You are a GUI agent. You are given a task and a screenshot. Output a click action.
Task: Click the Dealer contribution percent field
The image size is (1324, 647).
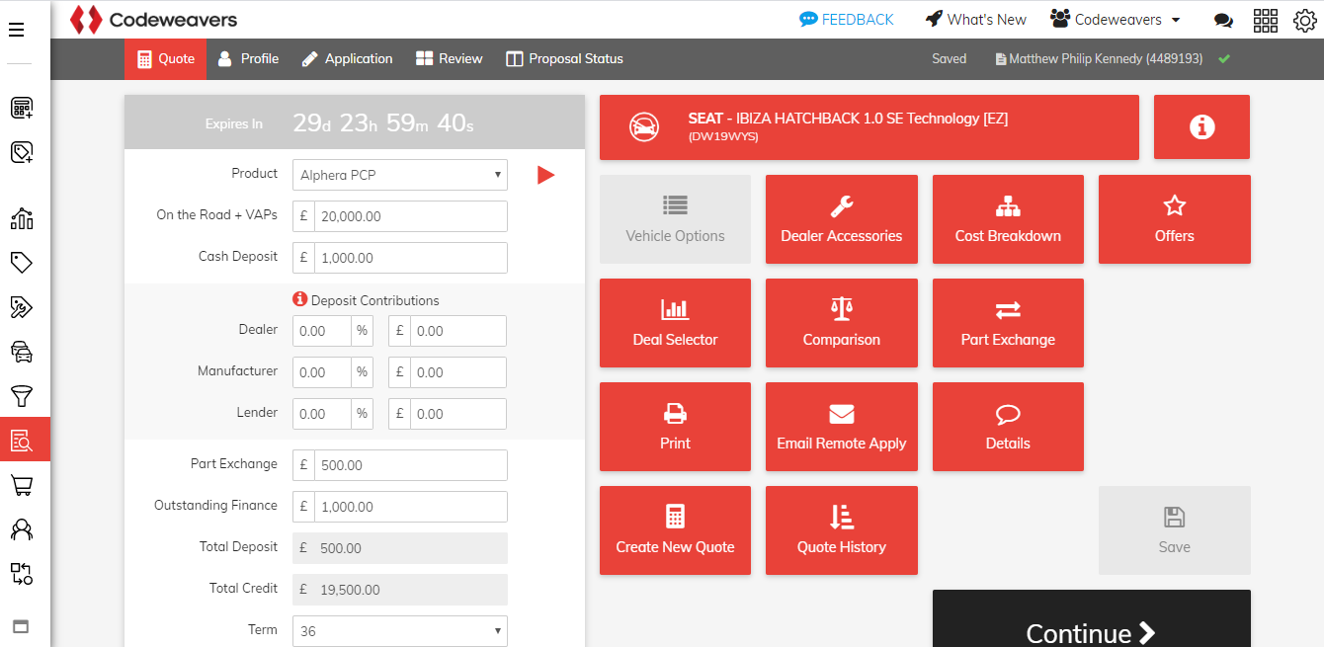(322, 331)
